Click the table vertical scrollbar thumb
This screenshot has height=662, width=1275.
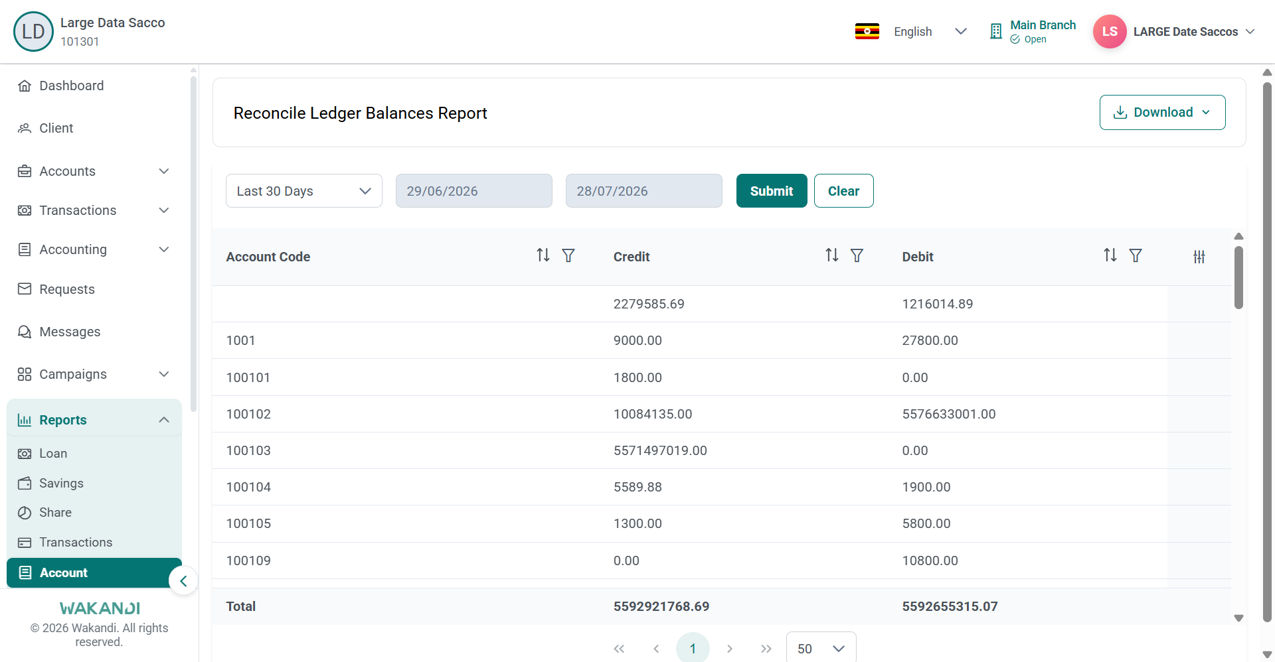[x=1238, y=277]
